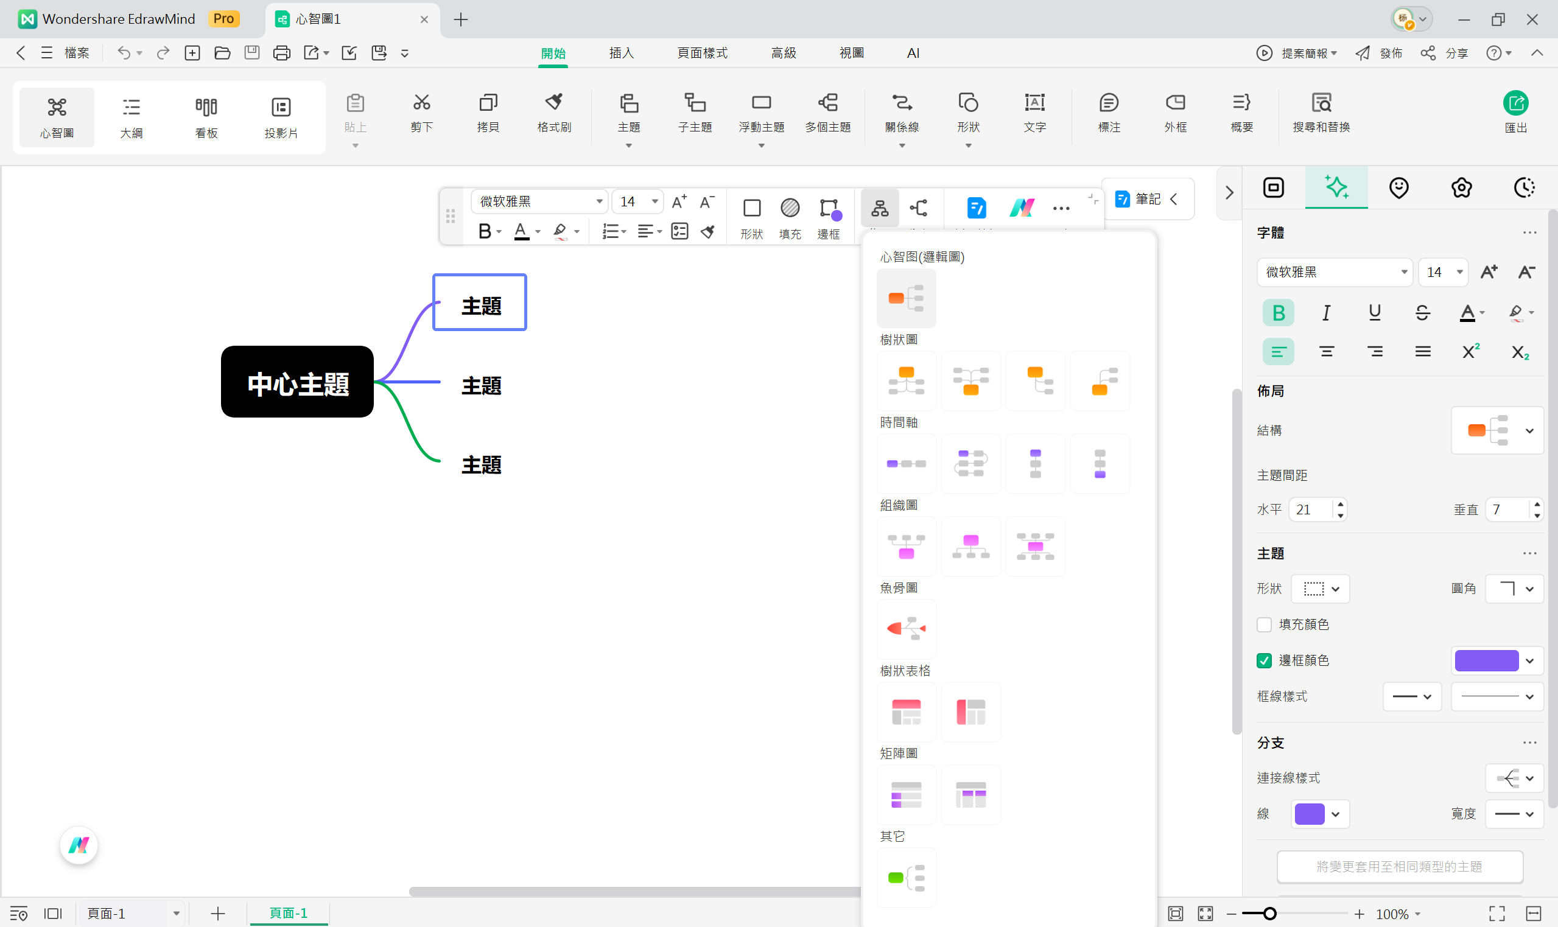The width and height of the screenshot is (1558, 927).
Task: Disable the 邊框顏色 border color checkbox
Action: (x=1265, y=660)
